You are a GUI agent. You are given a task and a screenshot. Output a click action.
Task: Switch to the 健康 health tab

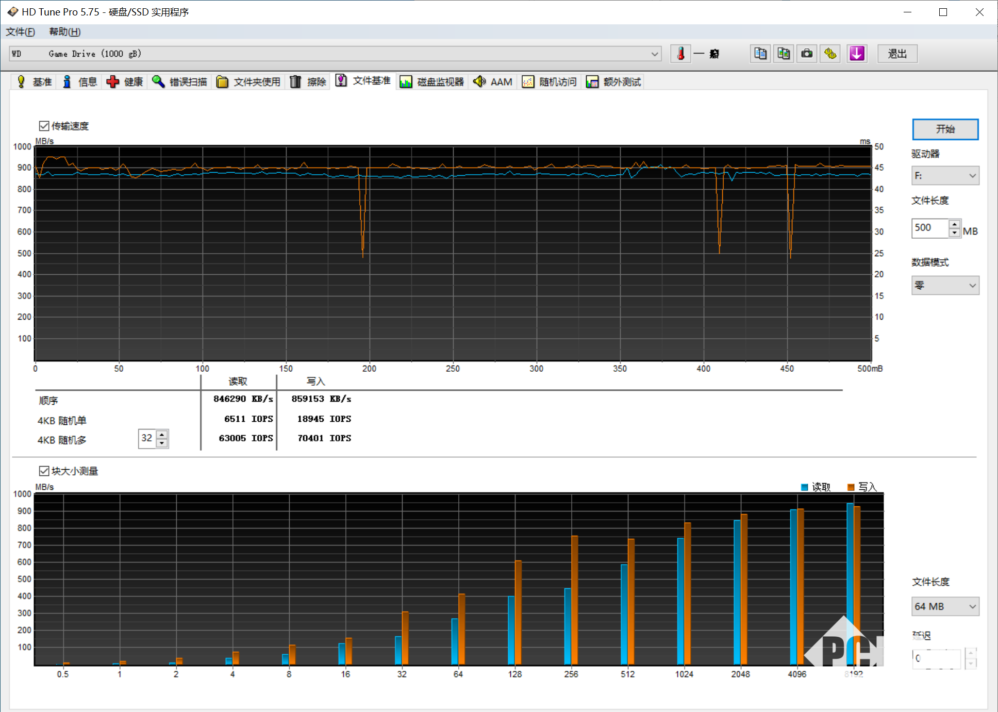coord(125,82)
